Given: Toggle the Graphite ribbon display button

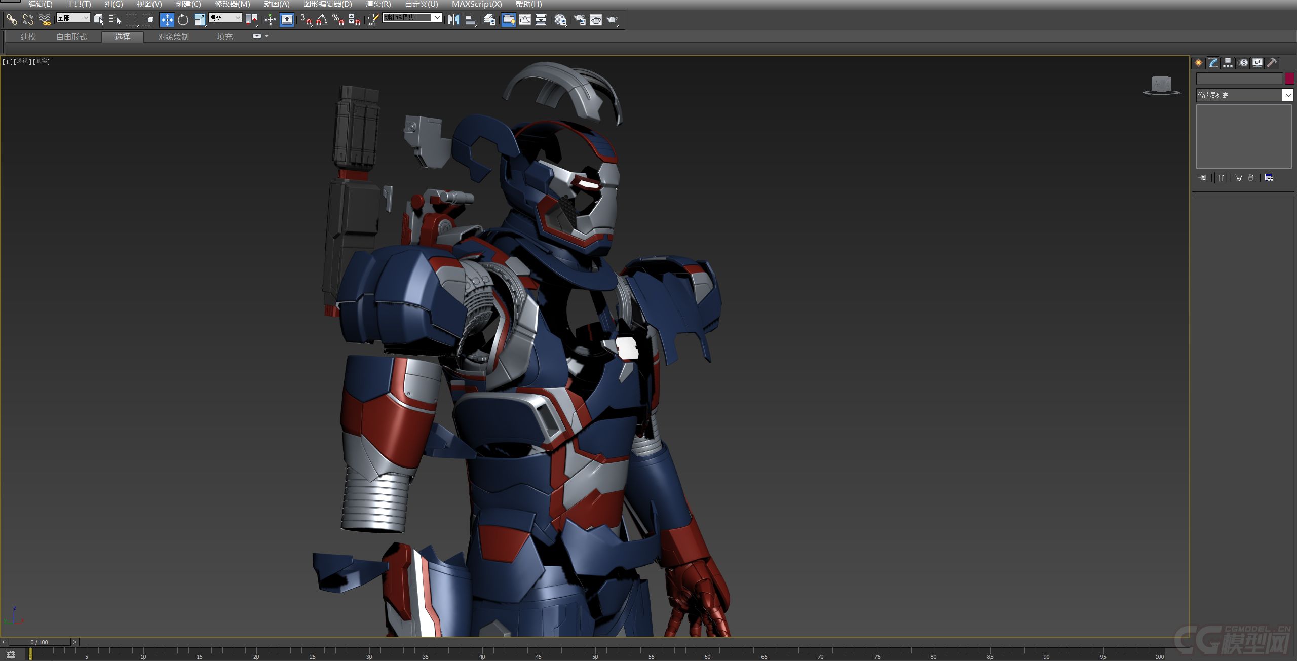Looking at the screenshot, I should coord(509,20).
